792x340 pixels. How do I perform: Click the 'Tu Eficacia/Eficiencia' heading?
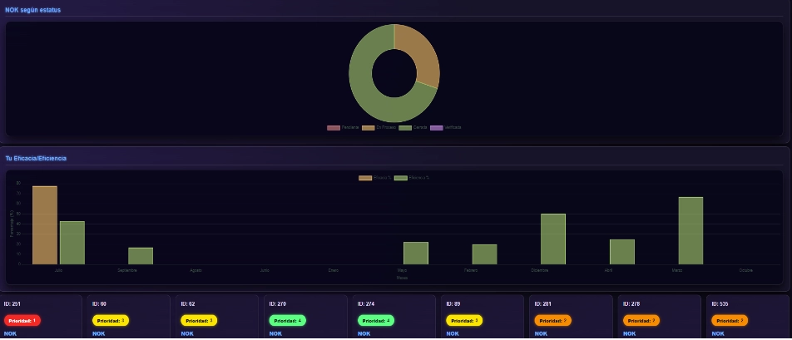tap(36, 159)
